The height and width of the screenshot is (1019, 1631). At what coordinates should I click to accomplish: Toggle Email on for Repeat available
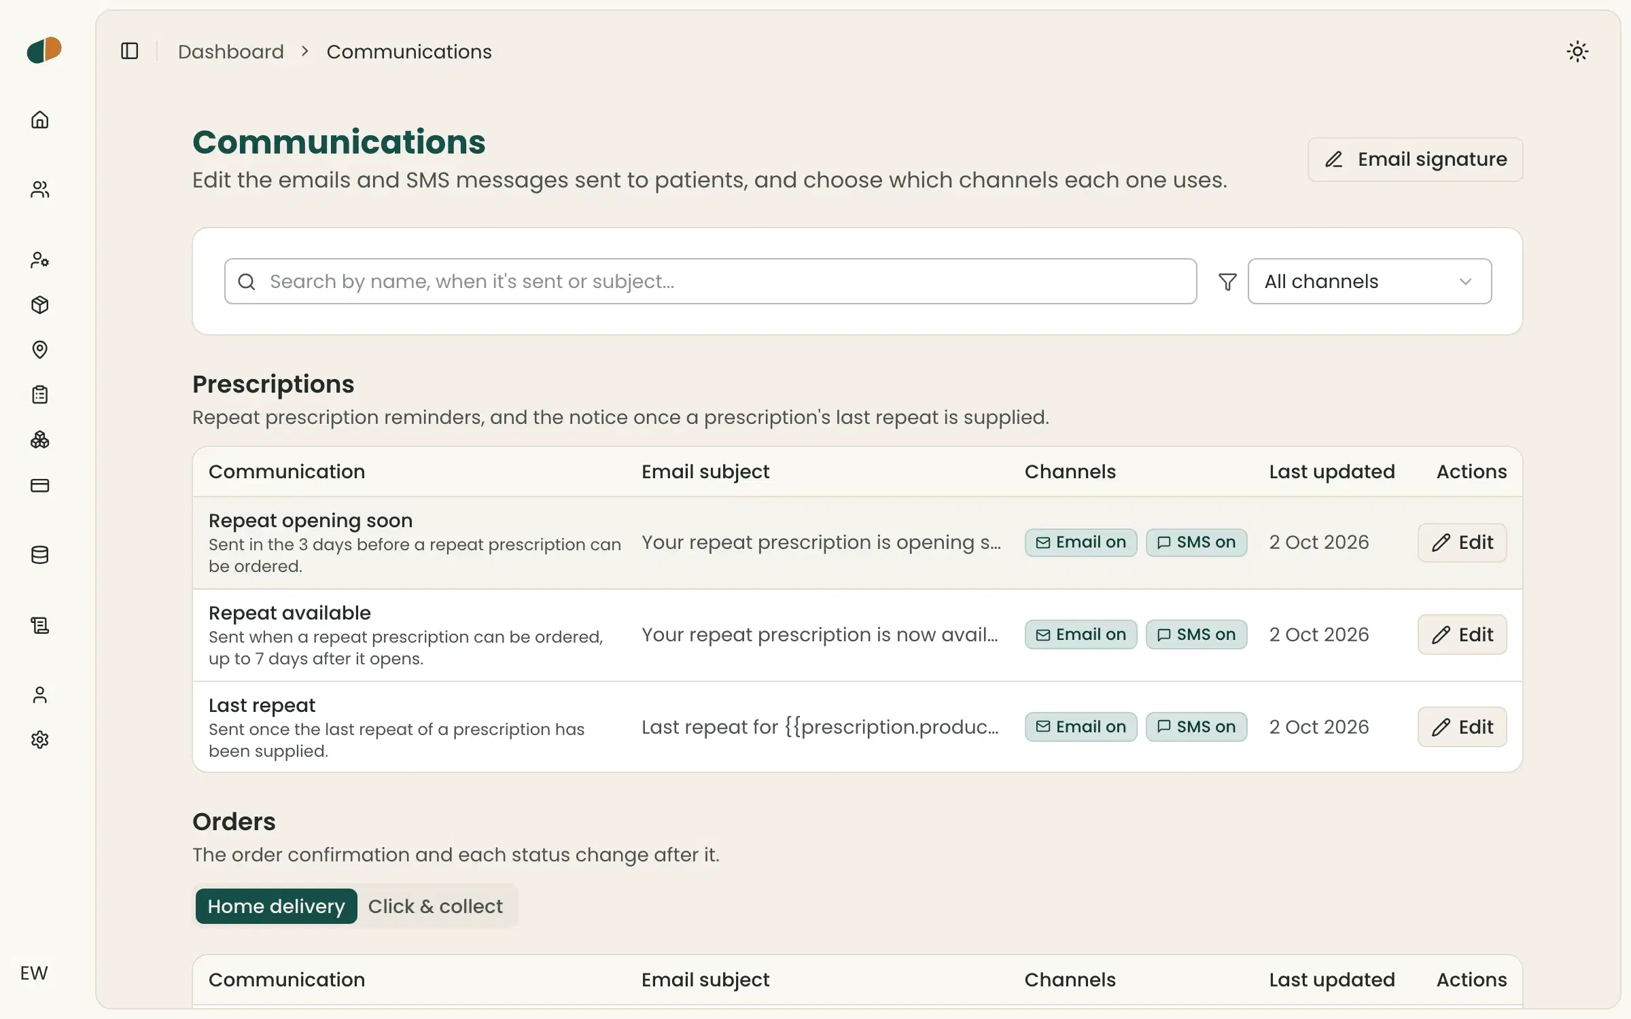coord(1081,634)
